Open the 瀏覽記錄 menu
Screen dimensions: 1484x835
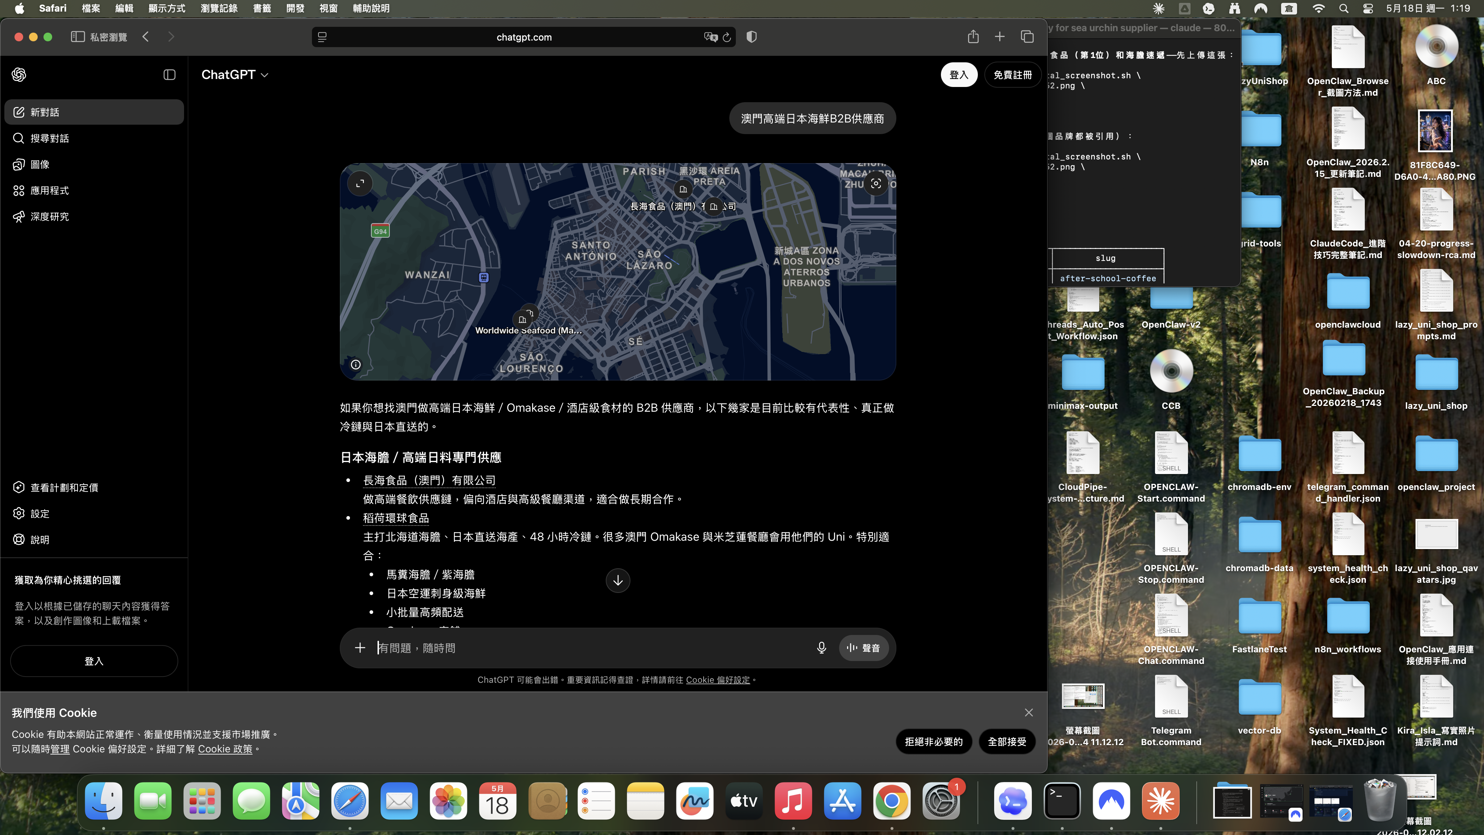coord(219,8)
